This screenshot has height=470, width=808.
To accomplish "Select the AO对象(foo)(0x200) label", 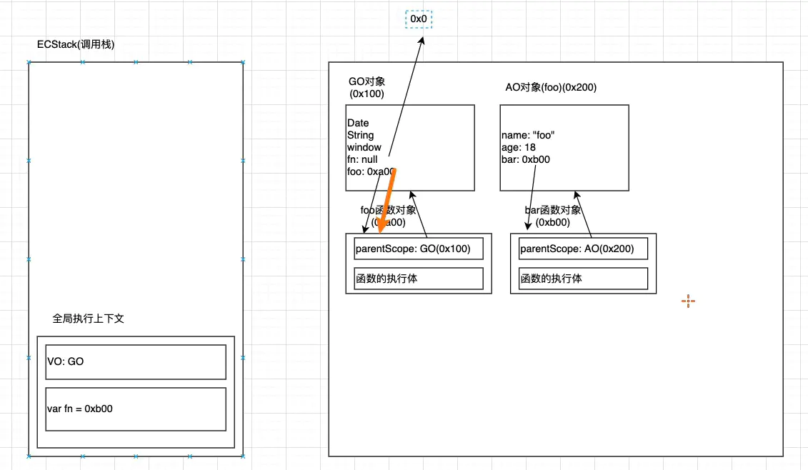I will coord(550,88).
